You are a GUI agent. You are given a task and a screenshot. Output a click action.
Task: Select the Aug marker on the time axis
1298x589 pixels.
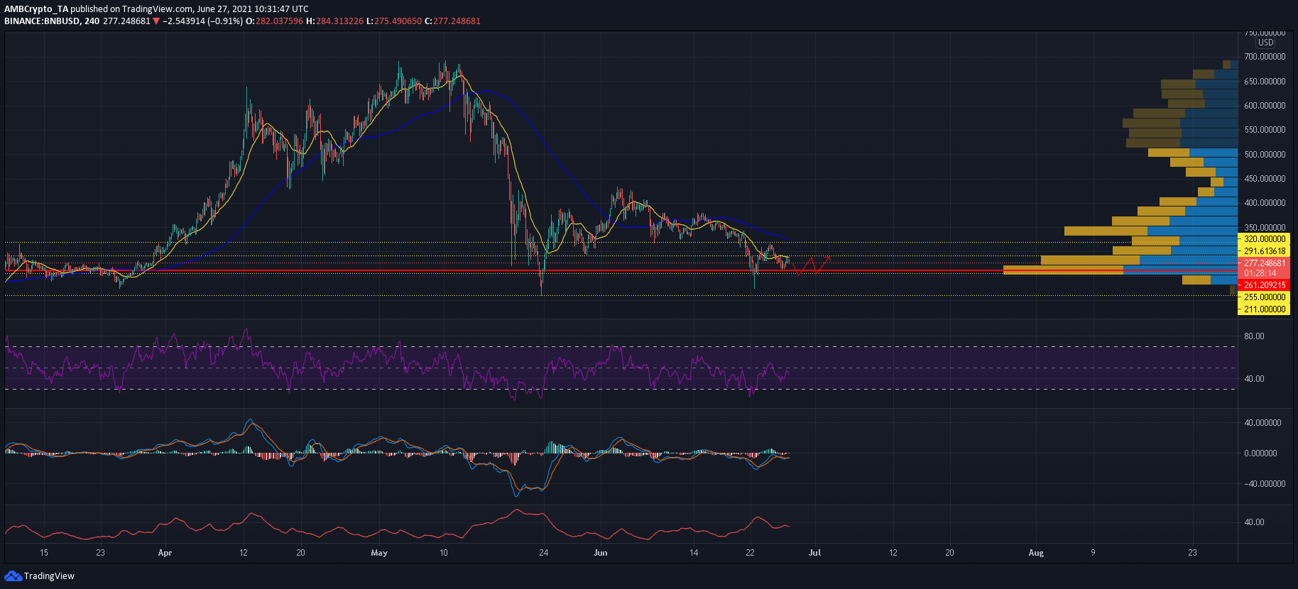click(1036, 553)
